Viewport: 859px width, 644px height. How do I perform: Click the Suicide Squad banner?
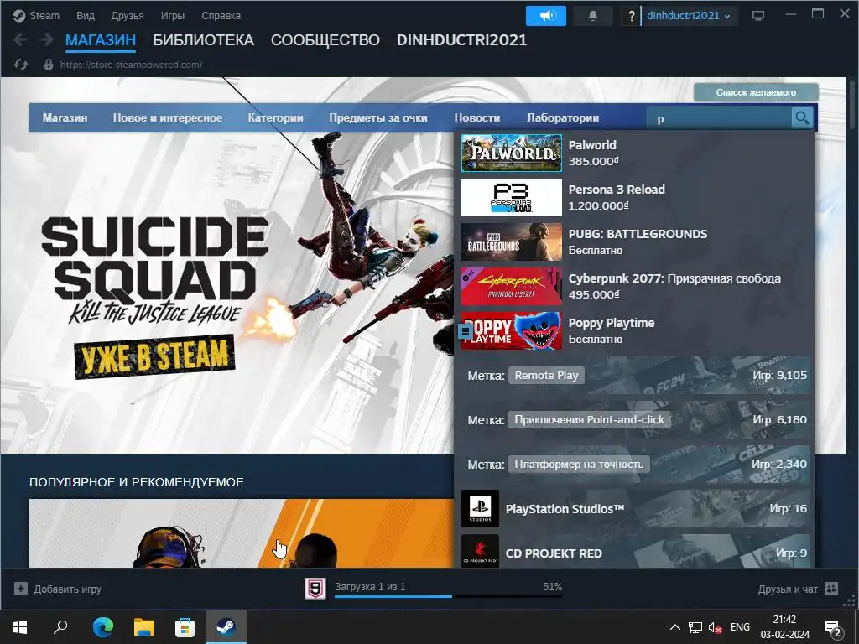pos(226,293)
